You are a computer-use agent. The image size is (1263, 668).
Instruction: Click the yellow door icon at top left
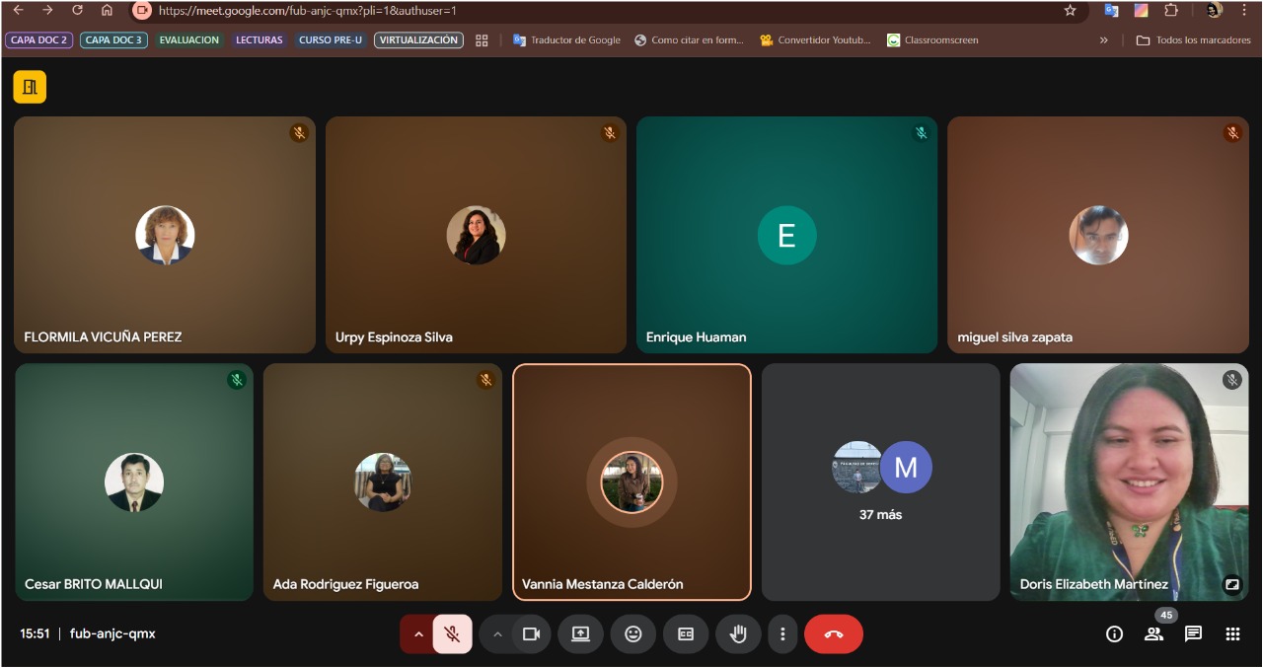tap(30, 87)
